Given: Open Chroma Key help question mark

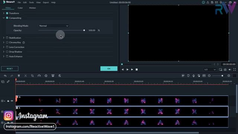Looking at the screenshot, I should pyautogui.click(x=24, y=42).
